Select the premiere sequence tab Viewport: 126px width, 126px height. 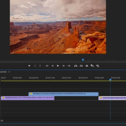[3, 72]
